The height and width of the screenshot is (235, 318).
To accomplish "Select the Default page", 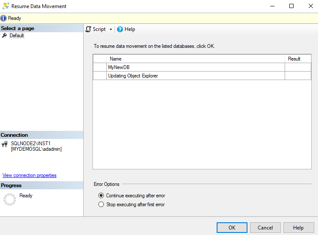I will tap(17, 36).
